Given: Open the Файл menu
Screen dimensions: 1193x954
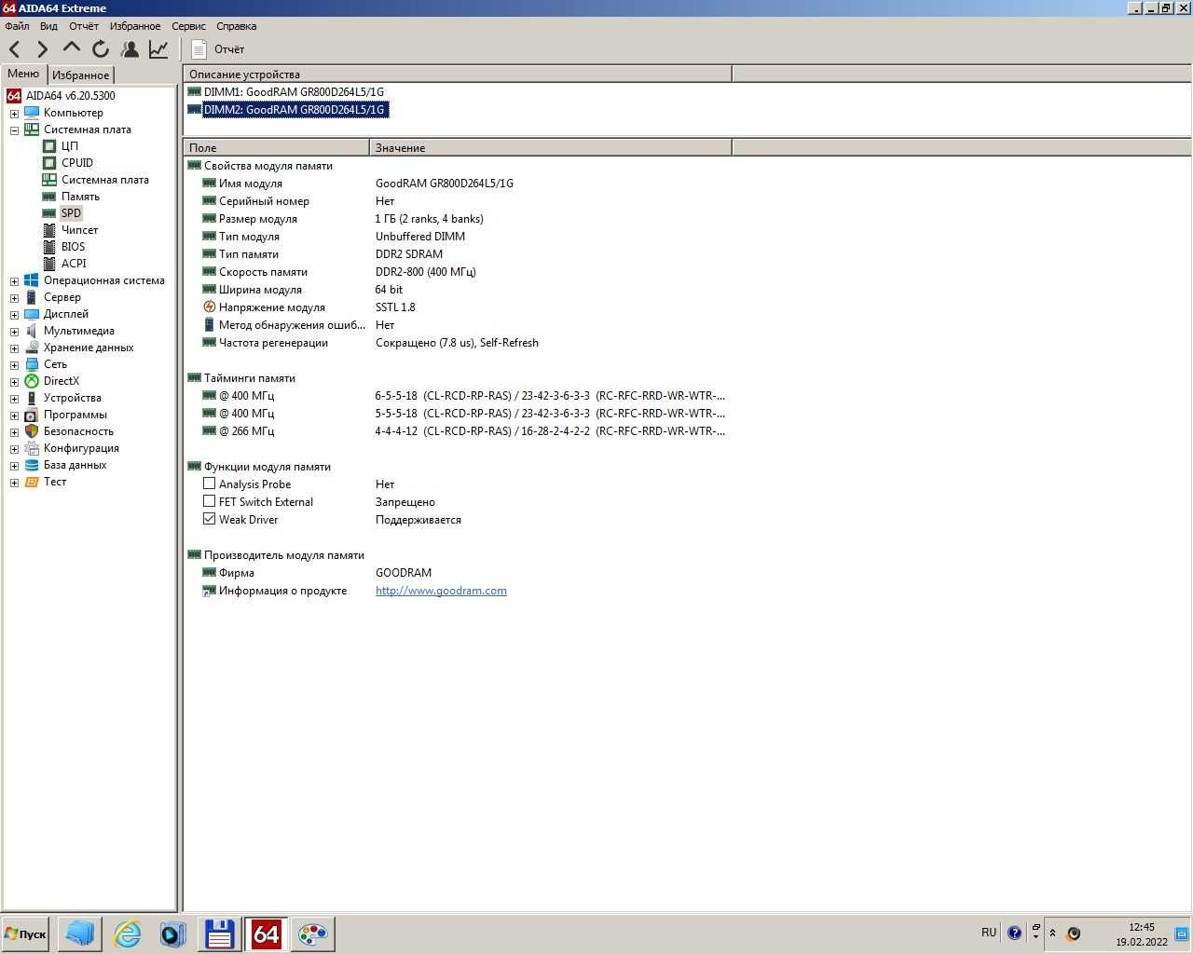Looking at the screenshot, I should tap(17, 26).
